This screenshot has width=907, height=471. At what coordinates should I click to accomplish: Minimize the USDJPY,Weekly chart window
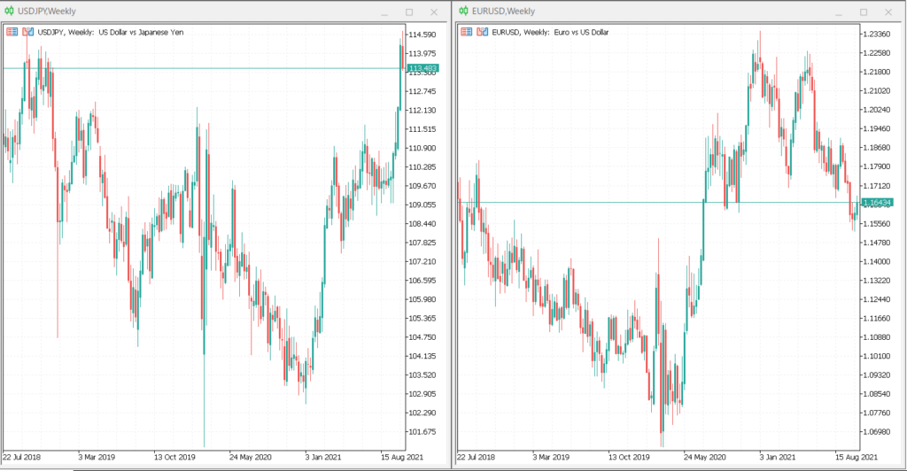pyautogui.click(x=384, y=12)
